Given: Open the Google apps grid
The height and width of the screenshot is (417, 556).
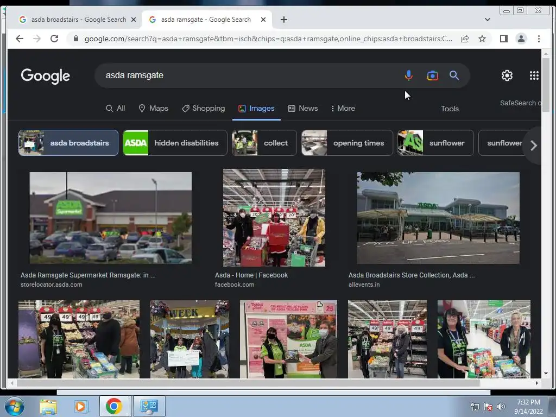Looking at the screenshot, I should [534, 75].
